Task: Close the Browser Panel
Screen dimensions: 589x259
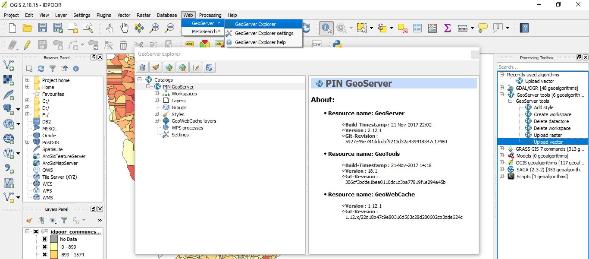Action: [x=100, y=57]
